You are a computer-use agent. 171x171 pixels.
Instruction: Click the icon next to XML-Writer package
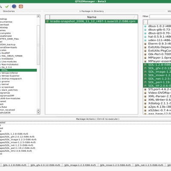tap(145, 100)
